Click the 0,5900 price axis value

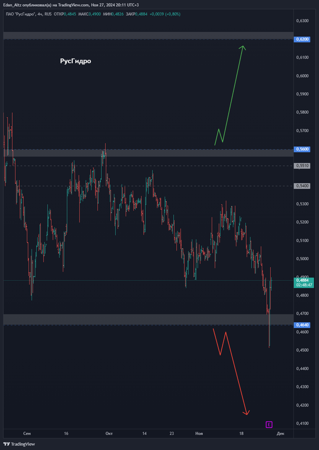302,94
